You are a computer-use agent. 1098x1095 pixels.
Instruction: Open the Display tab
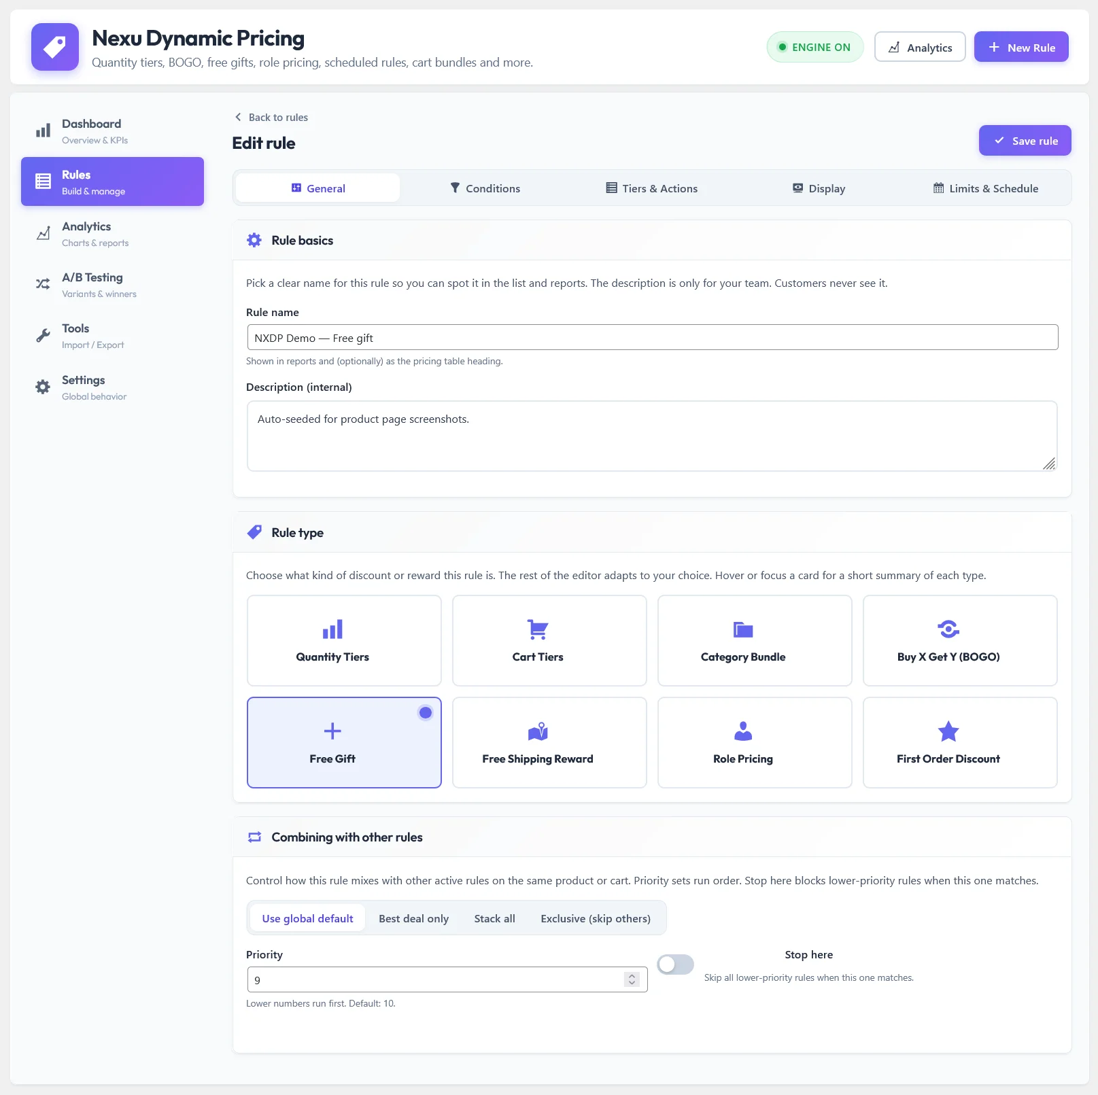point(819,188)
